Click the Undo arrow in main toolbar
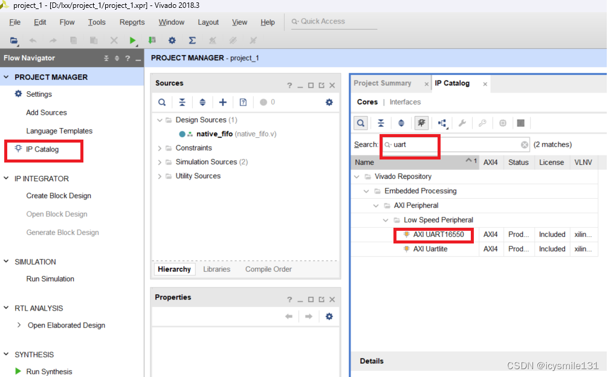This screenshot has width=608, height=377. point(33,40)
